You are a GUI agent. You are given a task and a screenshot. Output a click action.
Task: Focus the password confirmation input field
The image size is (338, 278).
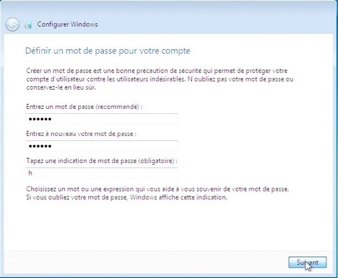(x=102, y=146)
